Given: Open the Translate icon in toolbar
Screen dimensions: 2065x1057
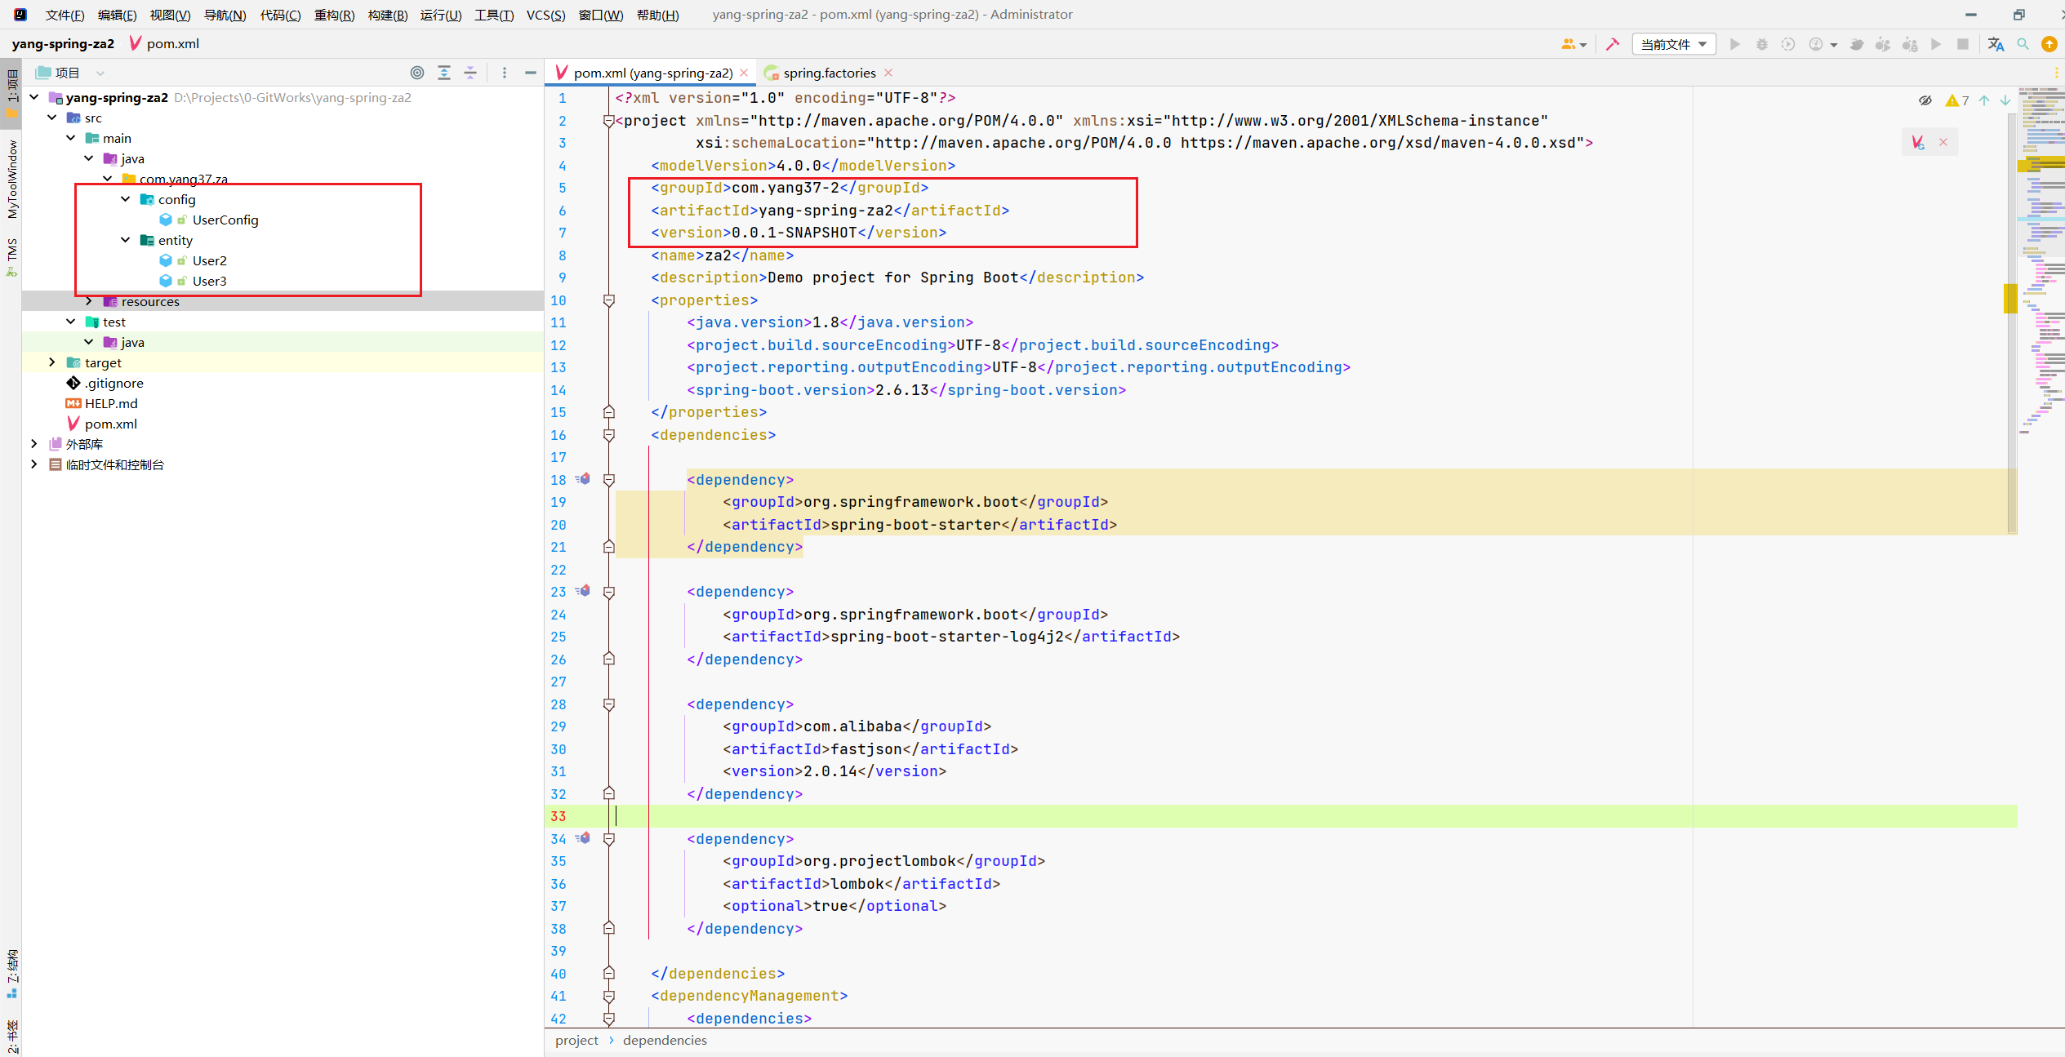Looking at the screenshot, I should 1996,44.
